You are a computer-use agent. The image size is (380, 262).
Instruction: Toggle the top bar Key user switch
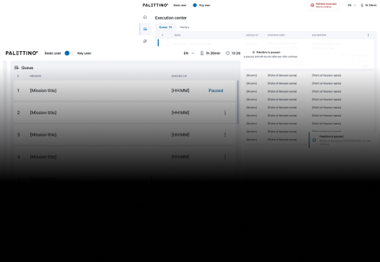point(195,5)
